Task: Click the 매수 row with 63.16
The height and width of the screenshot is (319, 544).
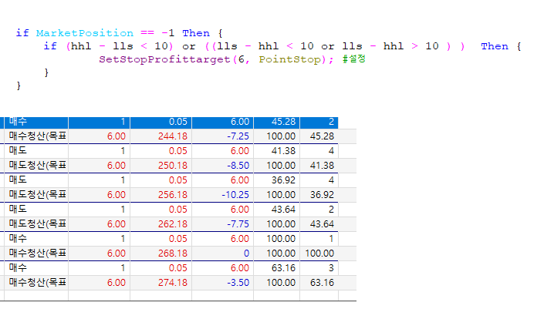Action: tap(36, 268)
